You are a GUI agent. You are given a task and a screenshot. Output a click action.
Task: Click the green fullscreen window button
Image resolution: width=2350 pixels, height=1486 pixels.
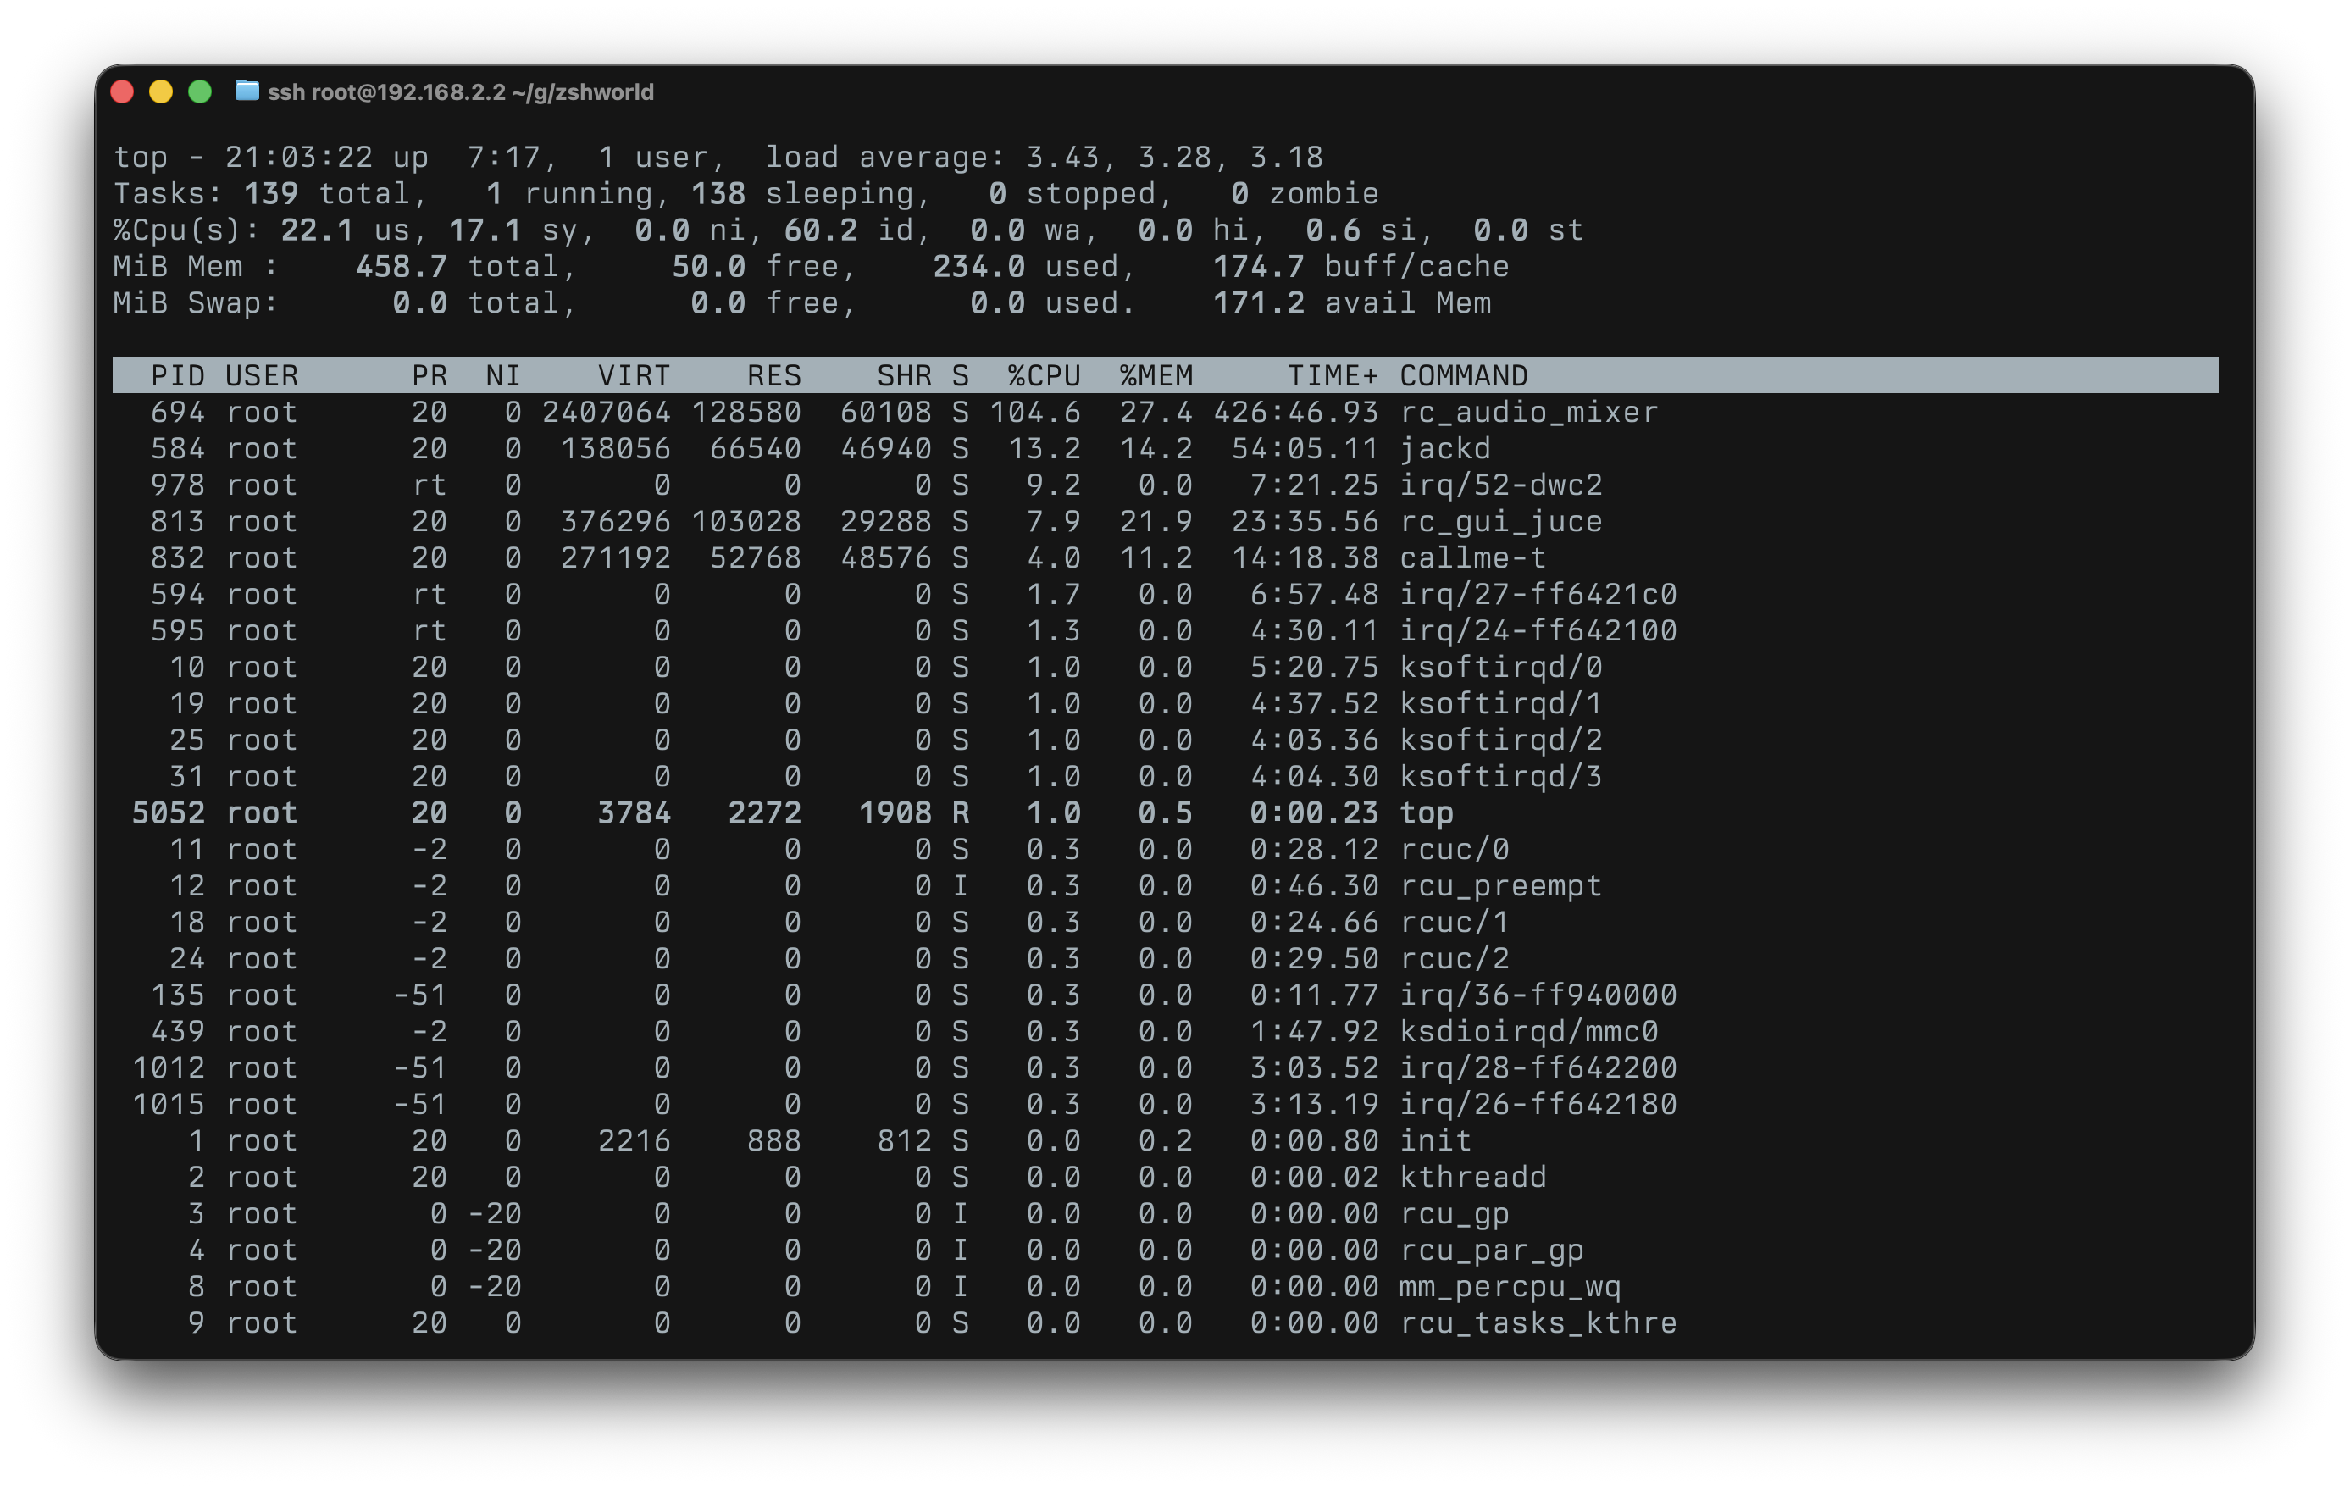tap(200, 91)
